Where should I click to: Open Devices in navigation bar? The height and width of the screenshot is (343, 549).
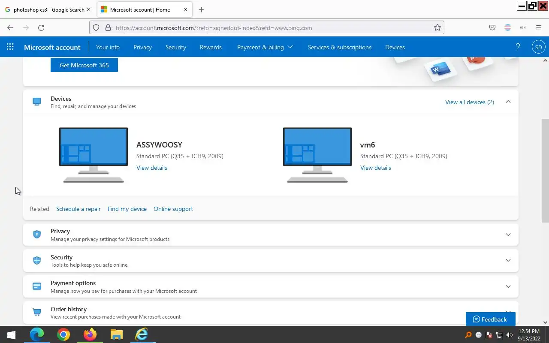pyautogui.click(x=395, y=47)
